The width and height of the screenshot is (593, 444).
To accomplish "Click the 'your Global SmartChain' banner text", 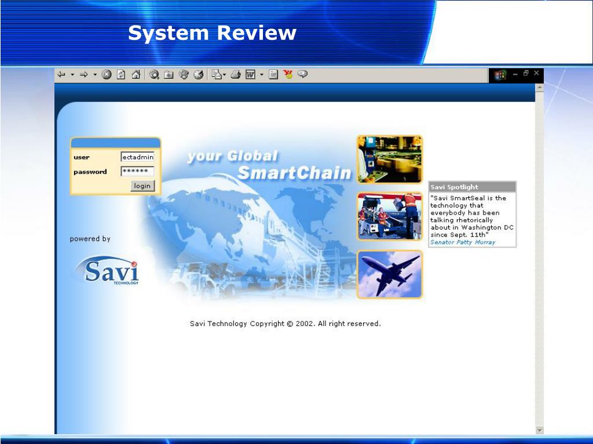I will 269,165.
